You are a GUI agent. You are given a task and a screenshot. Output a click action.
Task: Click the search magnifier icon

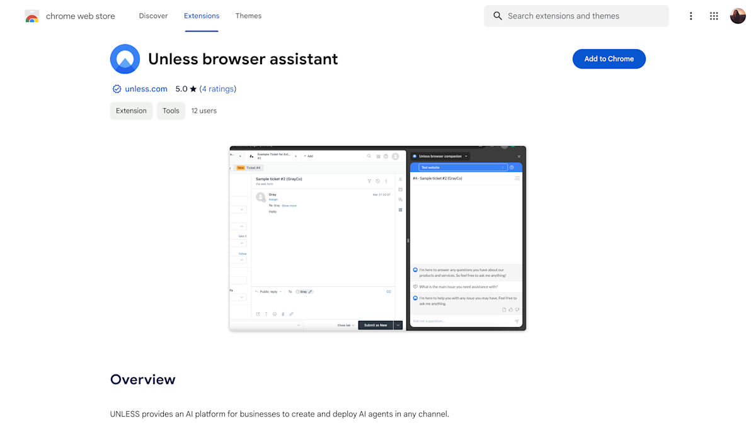[498, 16]
